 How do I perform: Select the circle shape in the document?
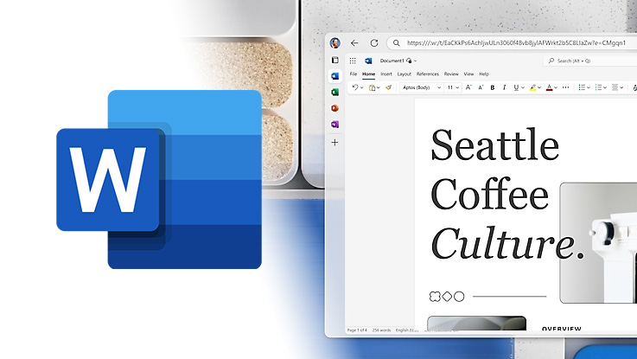coord(459,297)
